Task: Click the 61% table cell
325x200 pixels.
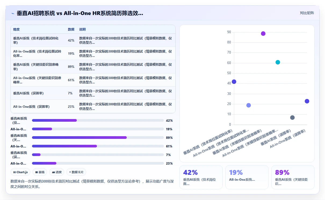Action: click(x=71, y=80)
